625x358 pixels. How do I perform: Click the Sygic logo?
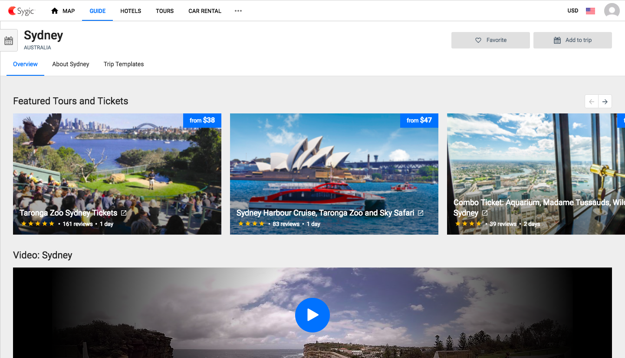[x=22, y=11]
